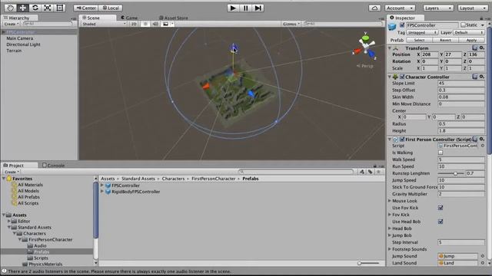The height and width of the screenshot is (276, 492).
Task: Click the Play button
Action: (x=233, y=8)
